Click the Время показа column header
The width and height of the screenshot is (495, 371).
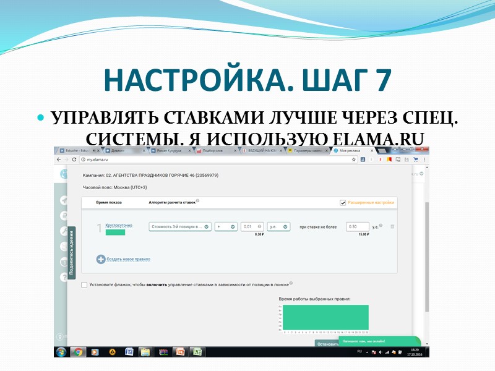[x=109, y=203]
